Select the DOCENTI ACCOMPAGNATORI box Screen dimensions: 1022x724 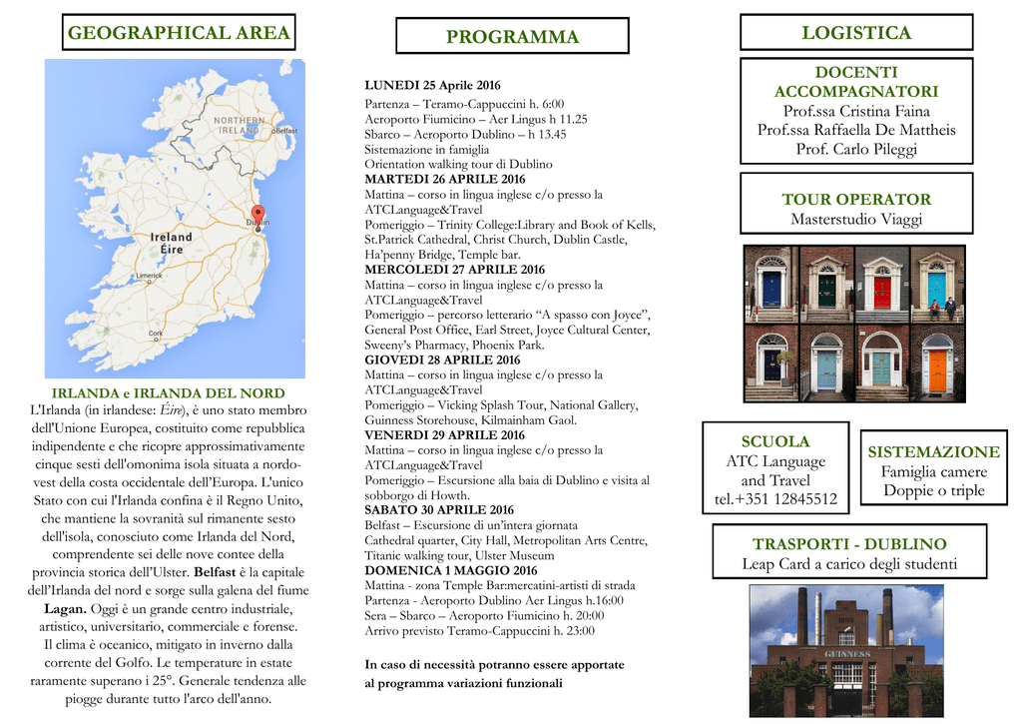click(x=856, y=110)
